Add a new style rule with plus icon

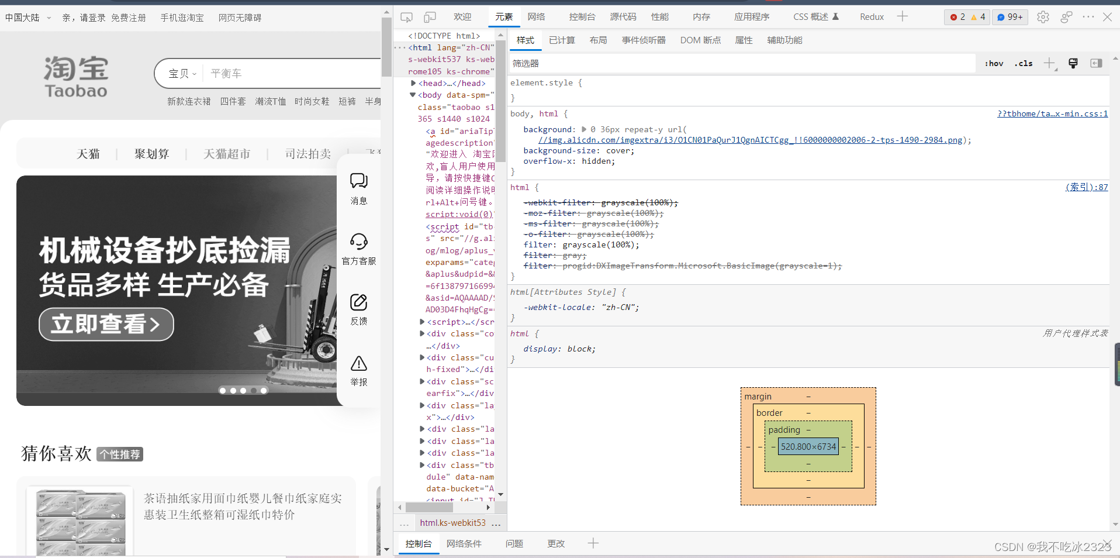(x=1050, y=63)
